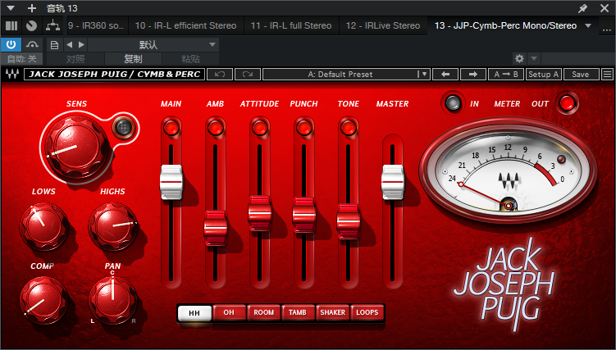Toggle 自动: 关 automation button
The image size is (616, 350).
(22, 59)
